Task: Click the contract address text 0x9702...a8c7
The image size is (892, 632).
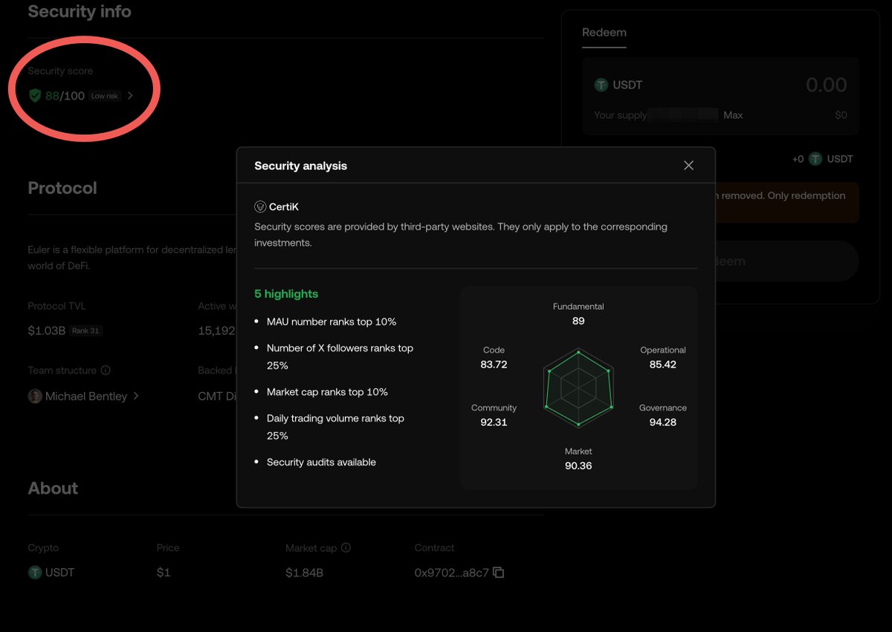Action: (x=451, y=573)
